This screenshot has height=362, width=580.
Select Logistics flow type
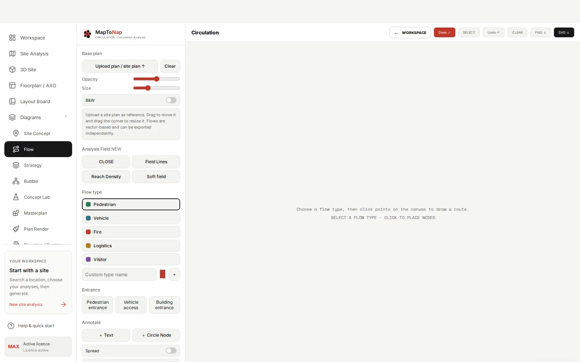(131, 246)
